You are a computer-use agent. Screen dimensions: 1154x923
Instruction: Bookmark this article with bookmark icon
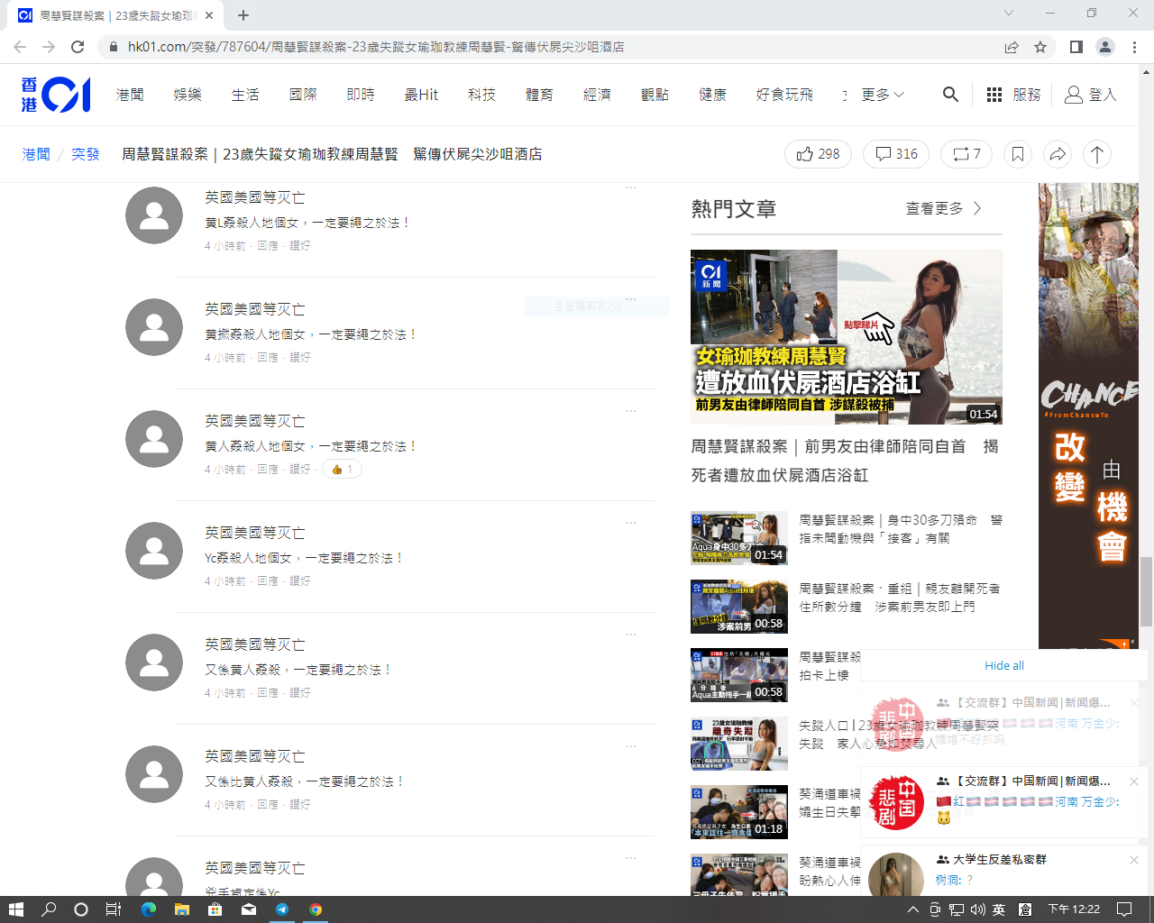[1018, 154]
